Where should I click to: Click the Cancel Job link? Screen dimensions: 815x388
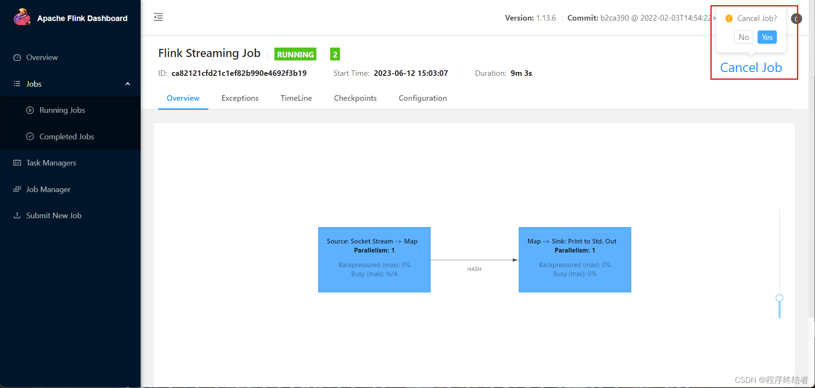751,68
